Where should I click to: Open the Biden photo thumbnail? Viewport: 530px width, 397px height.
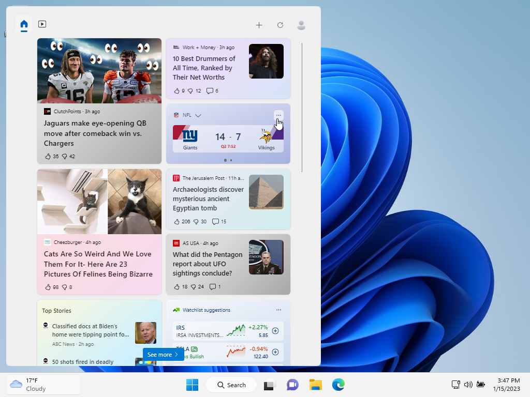[145, 333]
